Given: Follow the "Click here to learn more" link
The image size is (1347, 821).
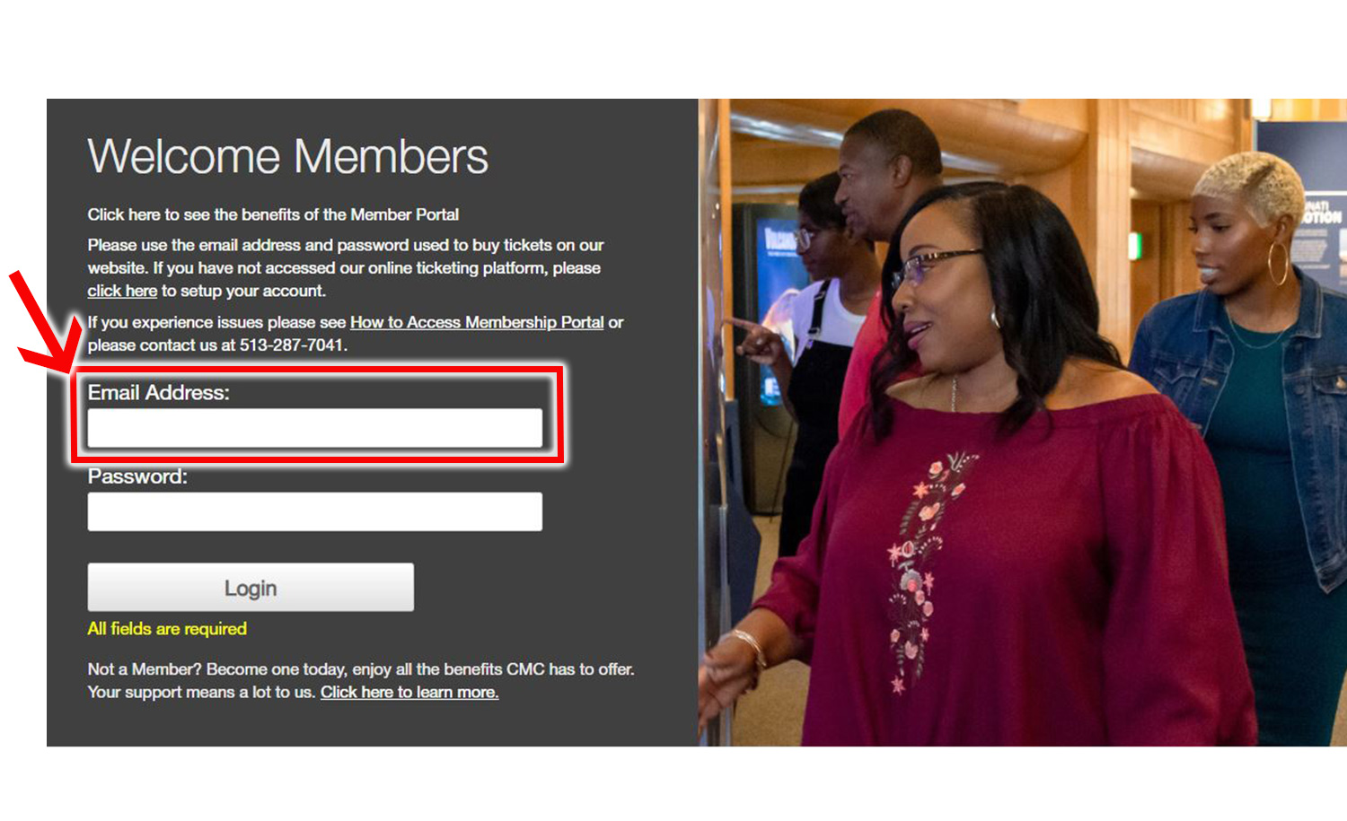Looking at the screenshot, I should tap(409, 692).
